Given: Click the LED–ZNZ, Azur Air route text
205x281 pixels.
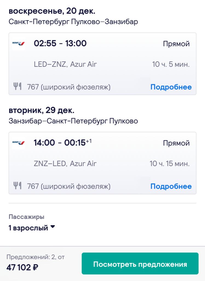Looking at the screenshot, I should pyautogui.click(x=65, y=64).
